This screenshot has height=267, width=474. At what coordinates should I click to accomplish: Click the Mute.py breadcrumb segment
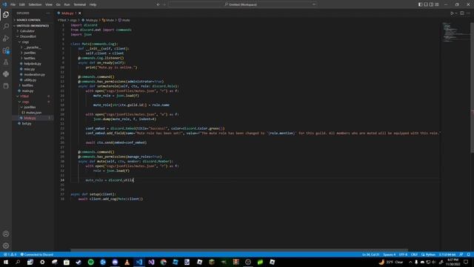(x=90, y=20)
